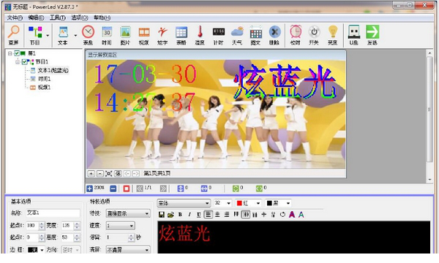Open the 清屏 clear-screen dropdown
Viewport: 439px width, 263px height.
coord(128,250)
